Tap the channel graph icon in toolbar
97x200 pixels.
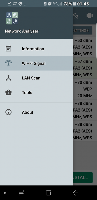90,16
